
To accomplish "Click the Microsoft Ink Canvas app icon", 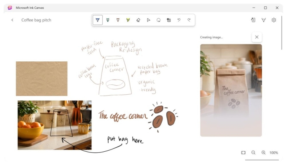I will 10,8.
